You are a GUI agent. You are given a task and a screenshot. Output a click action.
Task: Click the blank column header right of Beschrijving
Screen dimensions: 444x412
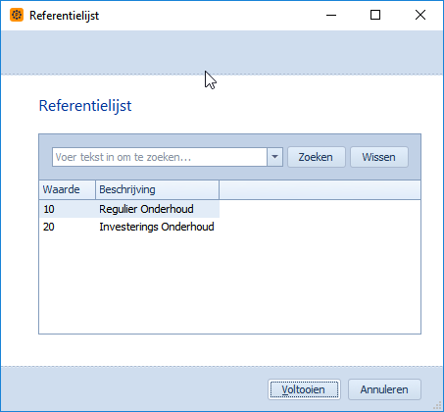[x=320, y=189]
